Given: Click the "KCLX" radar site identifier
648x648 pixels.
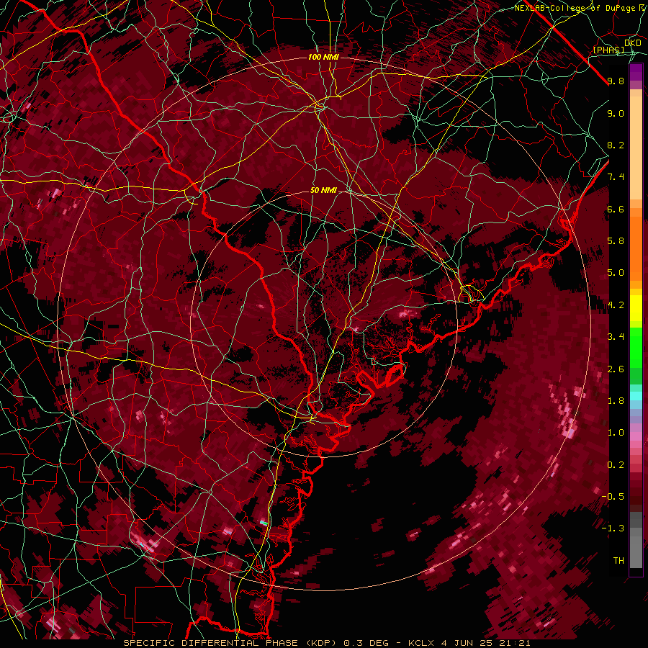Looking at the screenshot, I should pyautogui.click(x=421, y=643).
